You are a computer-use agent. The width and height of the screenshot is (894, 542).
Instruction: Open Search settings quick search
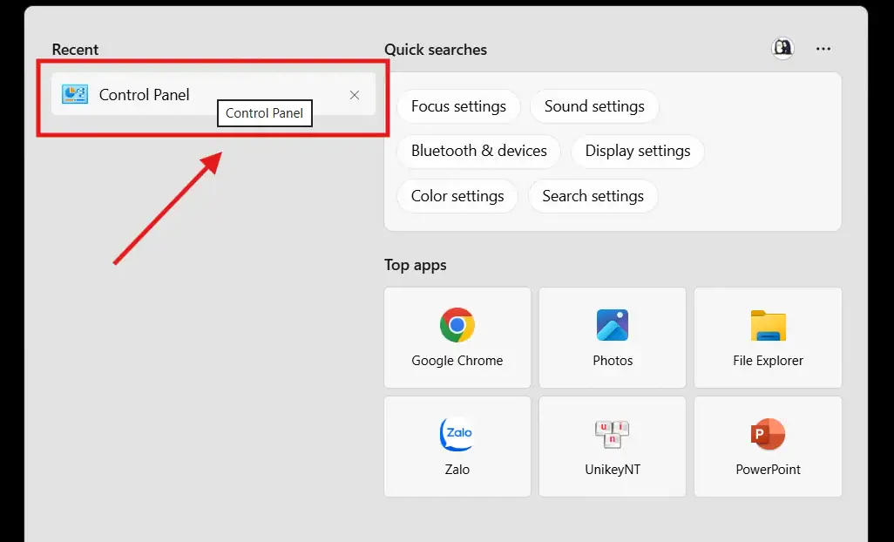593,196
